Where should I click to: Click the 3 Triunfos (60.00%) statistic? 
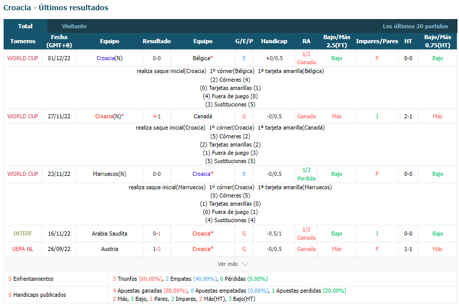(137, 279)
